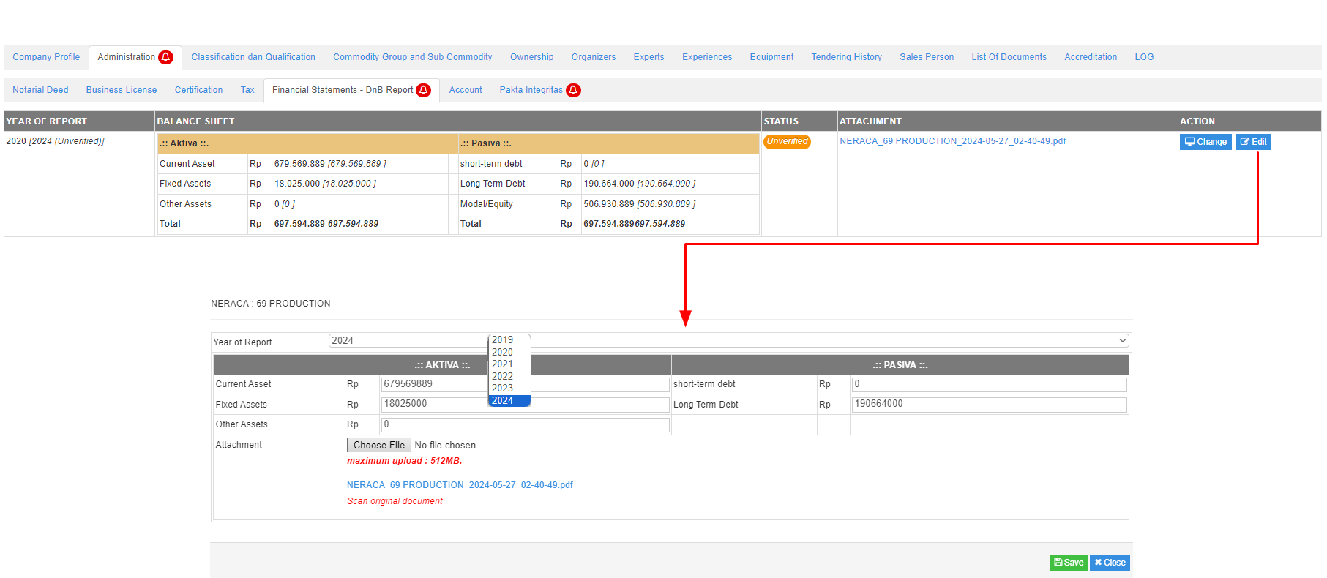Viewport: 1327px width, 578px height.
Task: Click bell icon beside Financial Statements tab
Action: click(423, 90)
